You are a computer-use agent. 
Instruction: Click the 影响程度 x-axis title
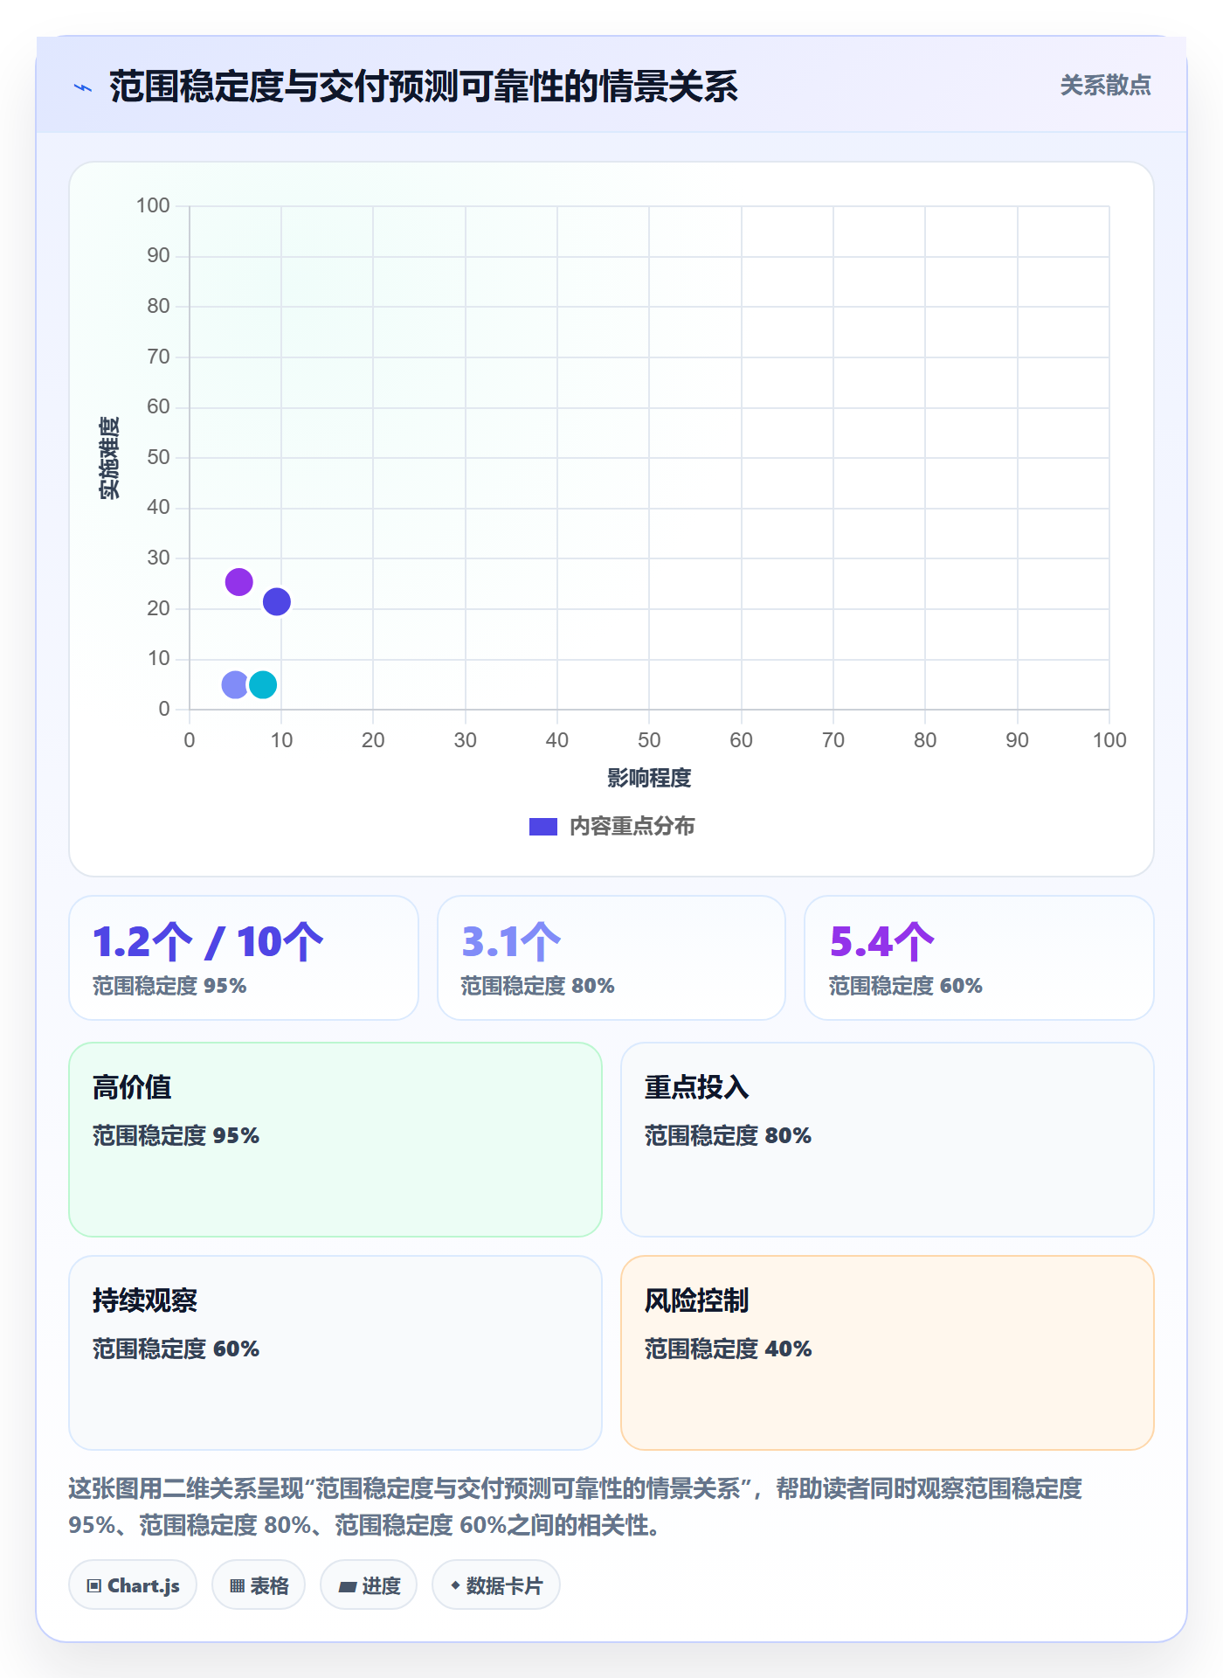[649, 778]
